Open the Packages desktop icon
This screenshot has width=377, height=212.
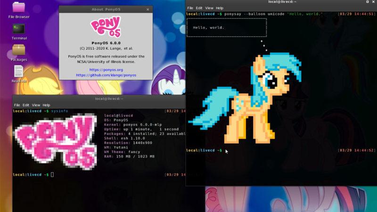(x=19, y=50)
